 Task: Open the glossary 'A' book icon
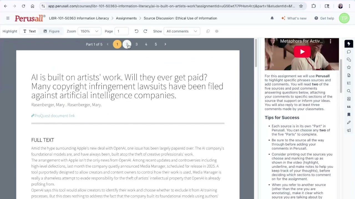(349, 99)
